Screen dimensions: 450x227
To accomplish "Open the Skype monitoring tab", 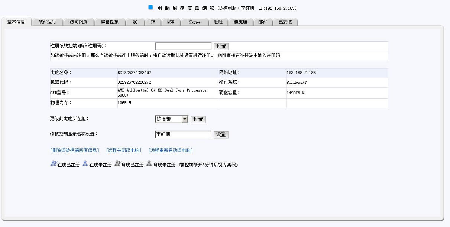I will click(x=194, y=22).
